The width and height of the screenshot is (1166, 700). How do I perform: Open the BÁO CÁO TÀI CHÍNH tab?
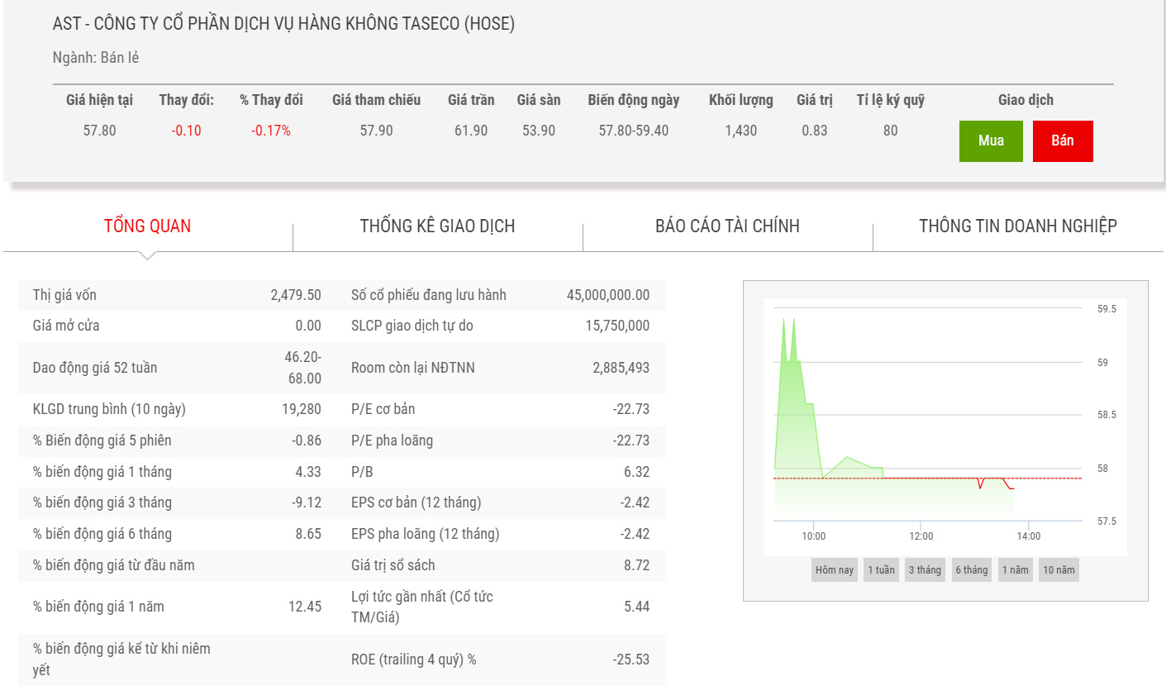[727, 226]
